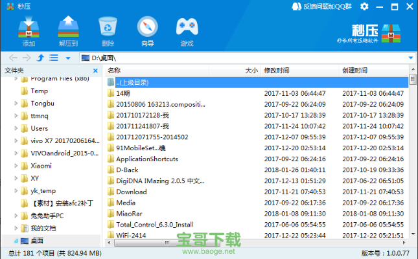
Task: Open the 向导 (Wizard) compass icon
Action: pyautogui.click(x=147, y=31)
